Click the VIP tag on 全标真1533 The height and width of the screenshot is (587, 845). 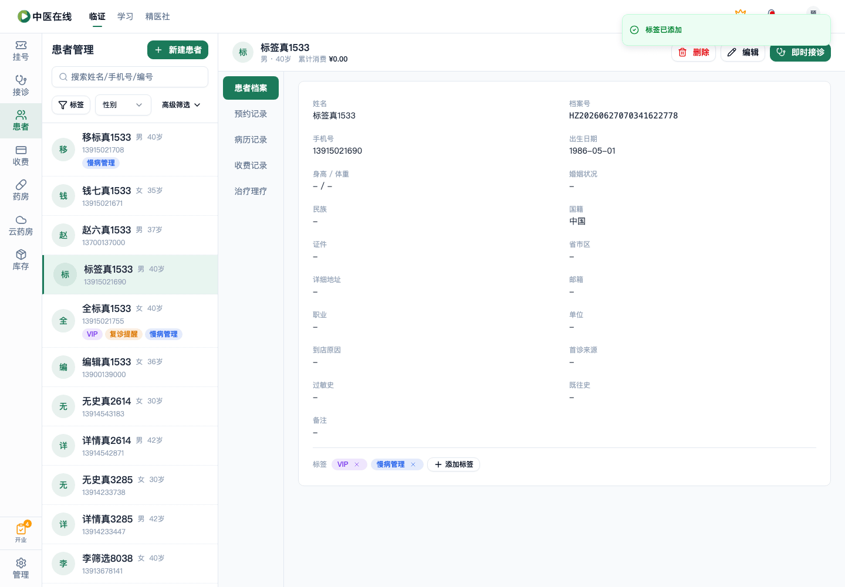pyautogui.click(x=92, y=334)
